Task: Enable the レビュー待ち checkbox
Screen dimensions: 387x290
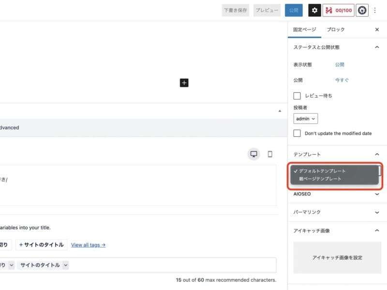Action: (x=297, y=96)
